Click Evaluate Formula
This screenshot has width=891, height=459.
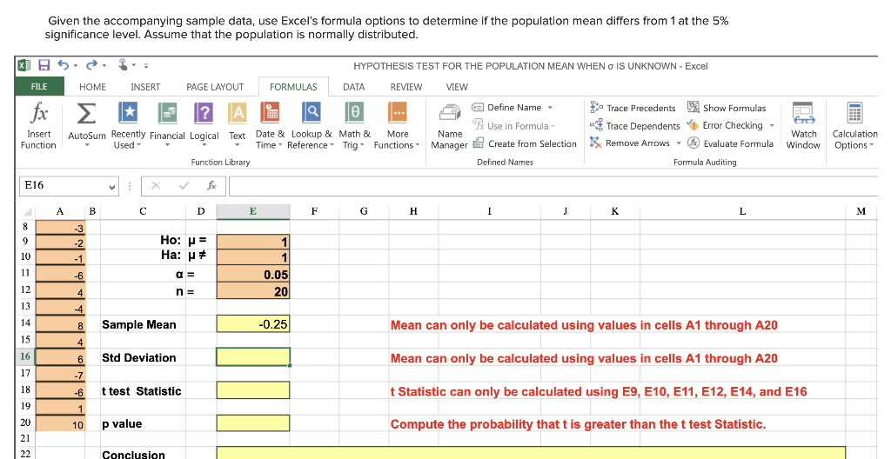[x=730, y=143]
